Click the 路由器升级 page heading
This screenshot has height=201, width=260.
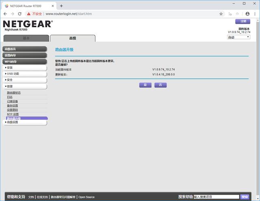(x=64, y=50)
